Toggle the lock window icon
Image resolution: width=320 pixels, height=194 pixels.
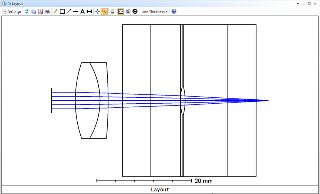coord(112,11)
